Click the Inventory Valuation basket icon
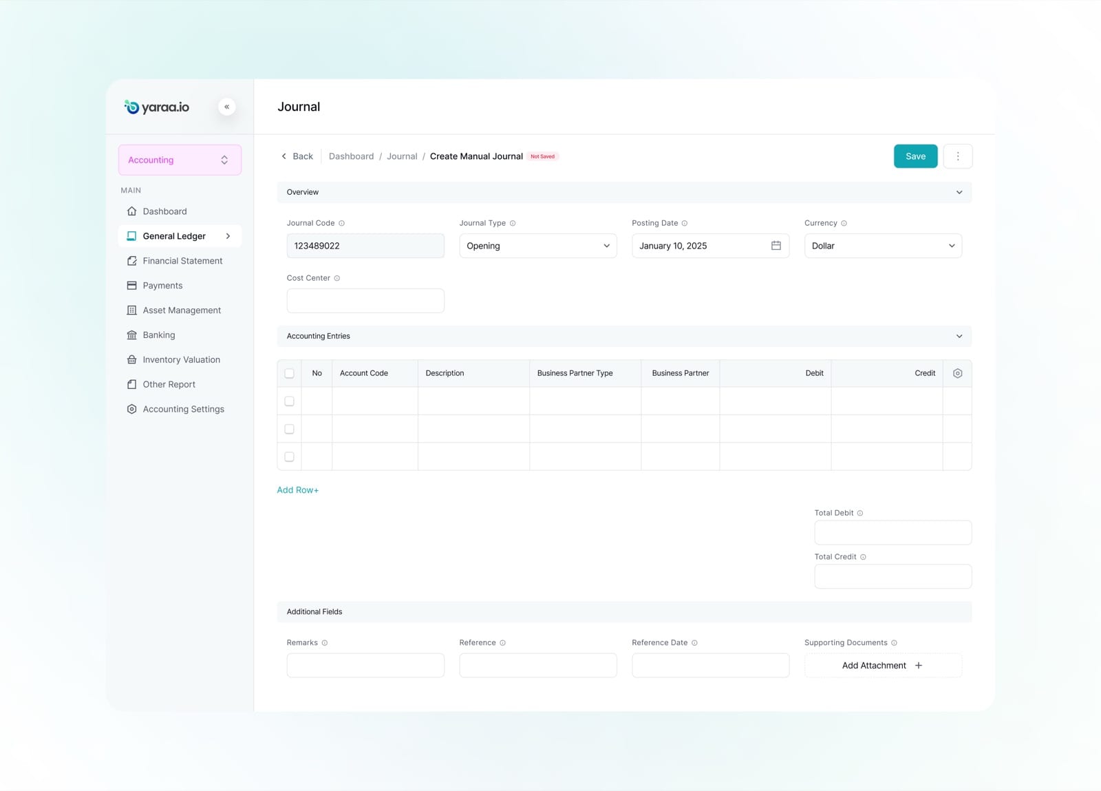 (131, 360)
